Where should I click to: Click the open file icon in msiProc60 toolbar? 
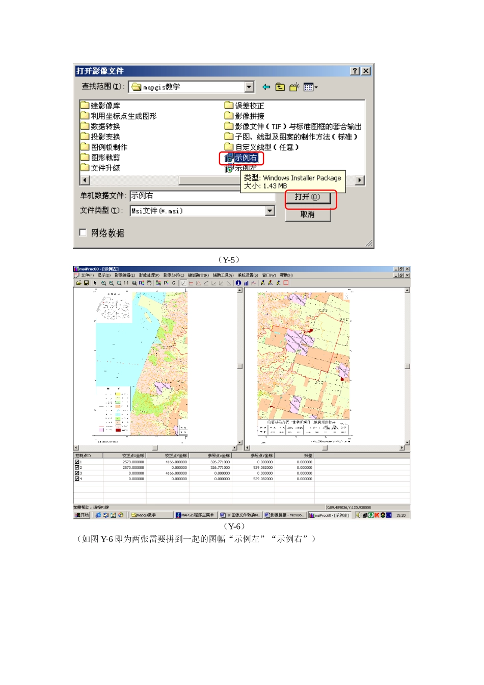point(78,283)
